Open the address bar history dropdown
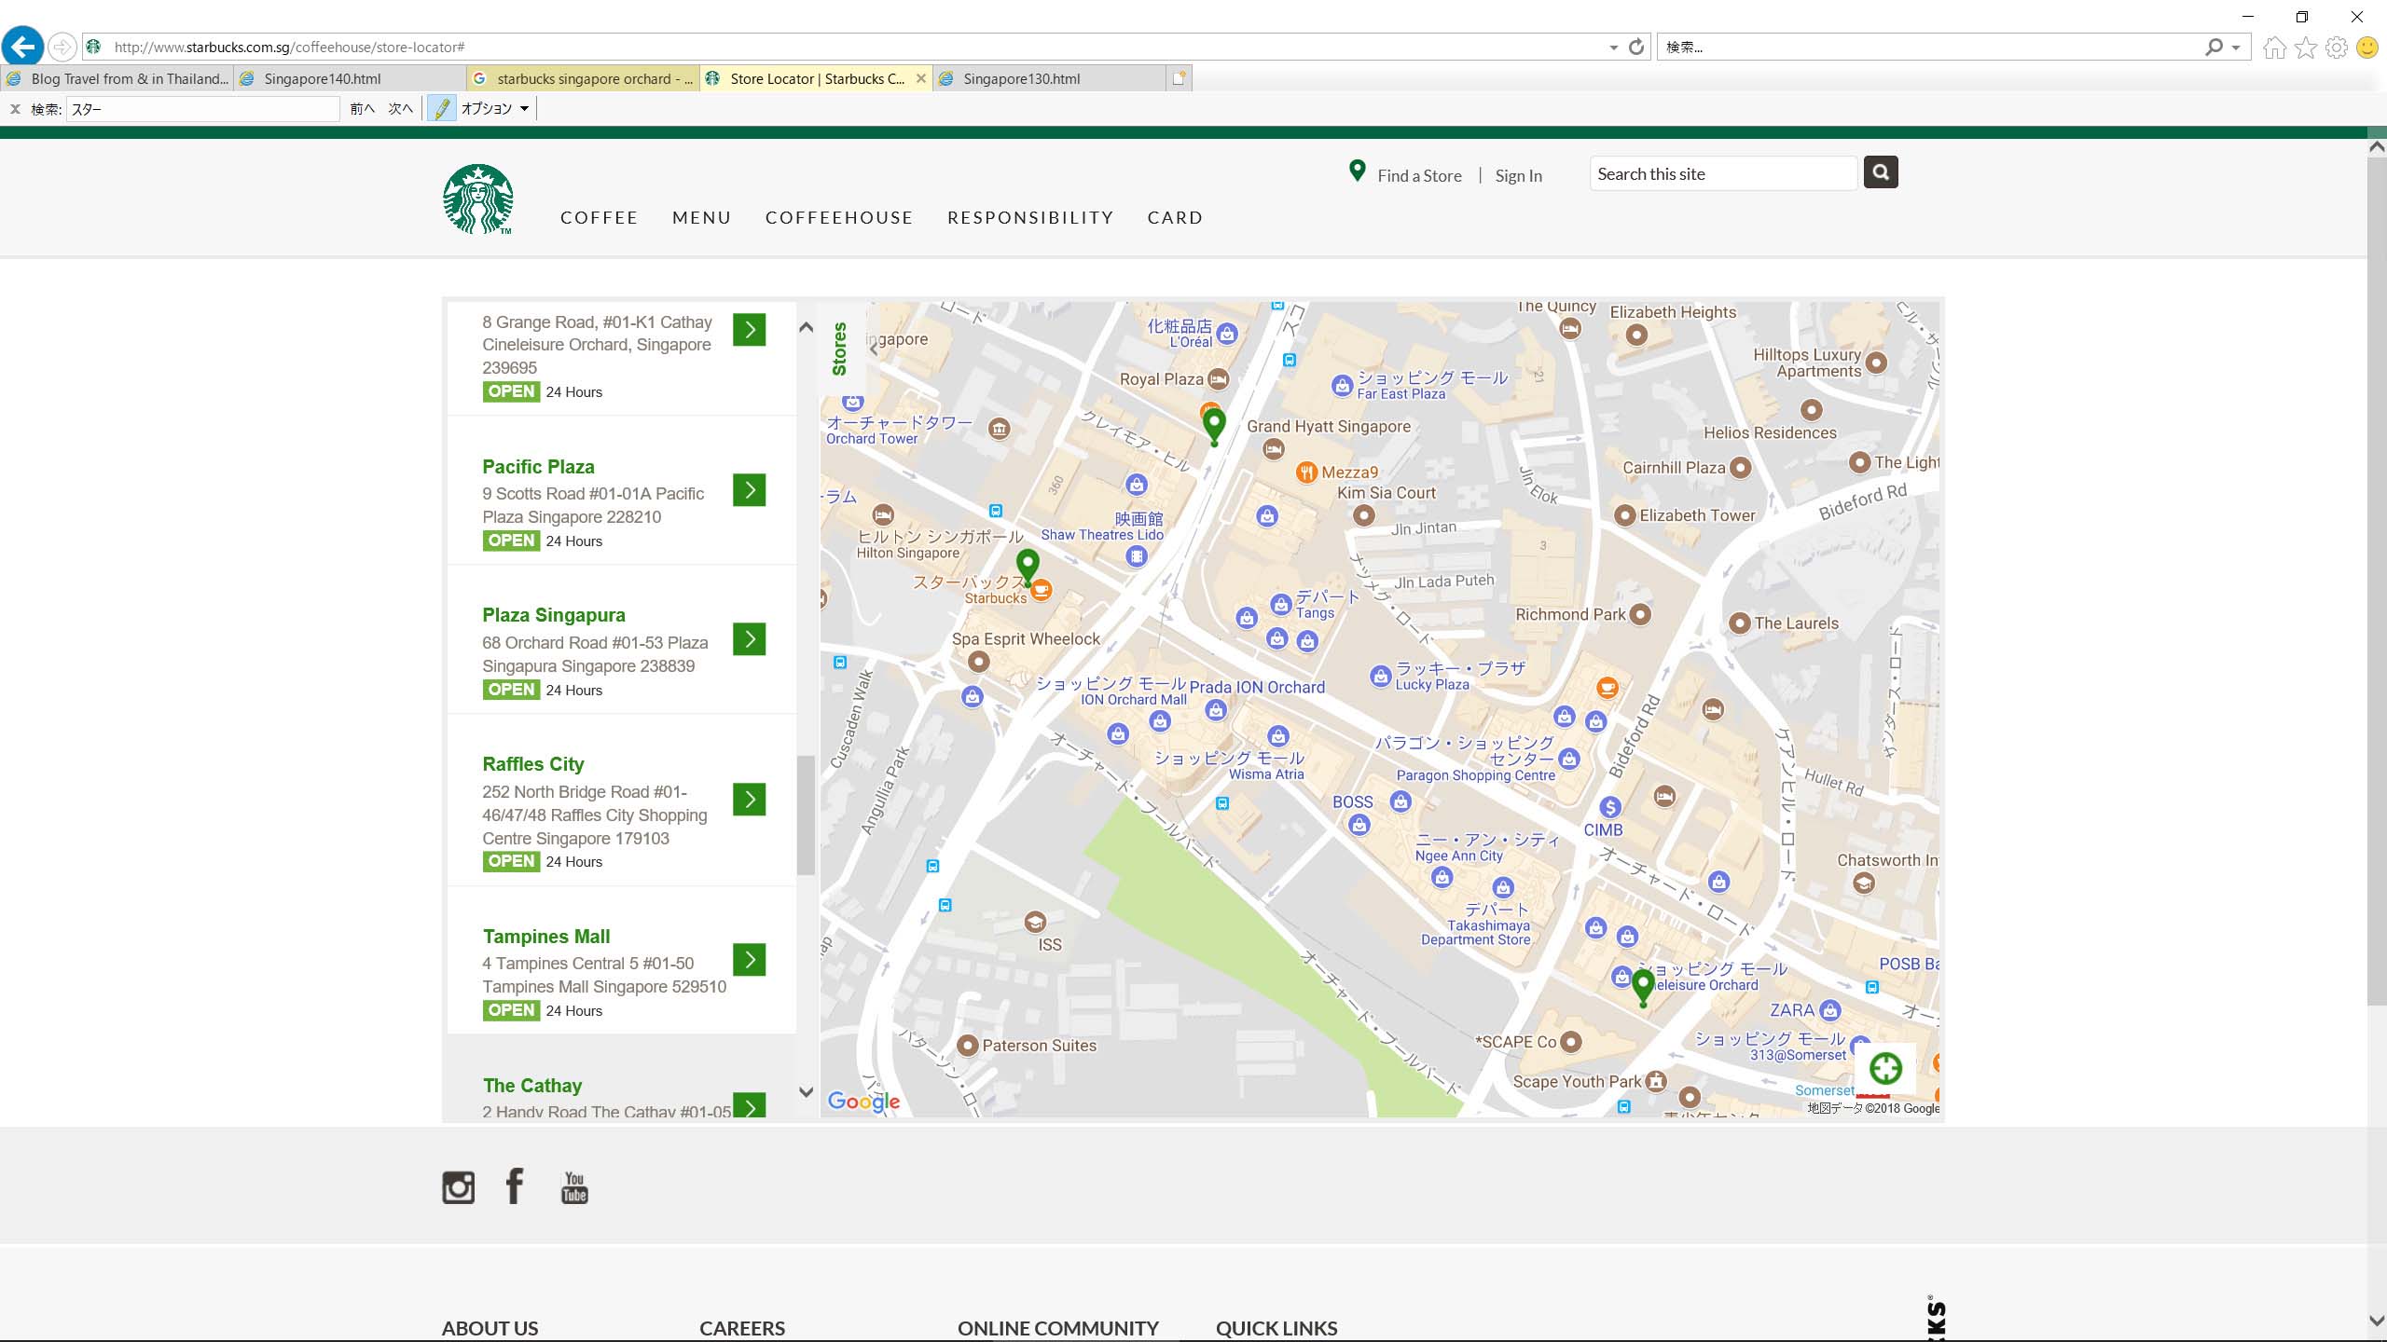The width and height of the screenshot is (2387, 1342). click(1614, 48)
